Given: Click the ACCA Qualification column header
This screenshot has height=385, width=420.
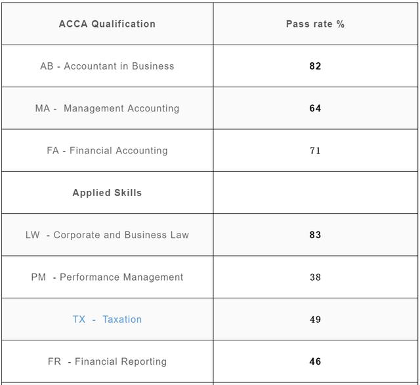Looking at the screenshot, I should click(107, 24).
